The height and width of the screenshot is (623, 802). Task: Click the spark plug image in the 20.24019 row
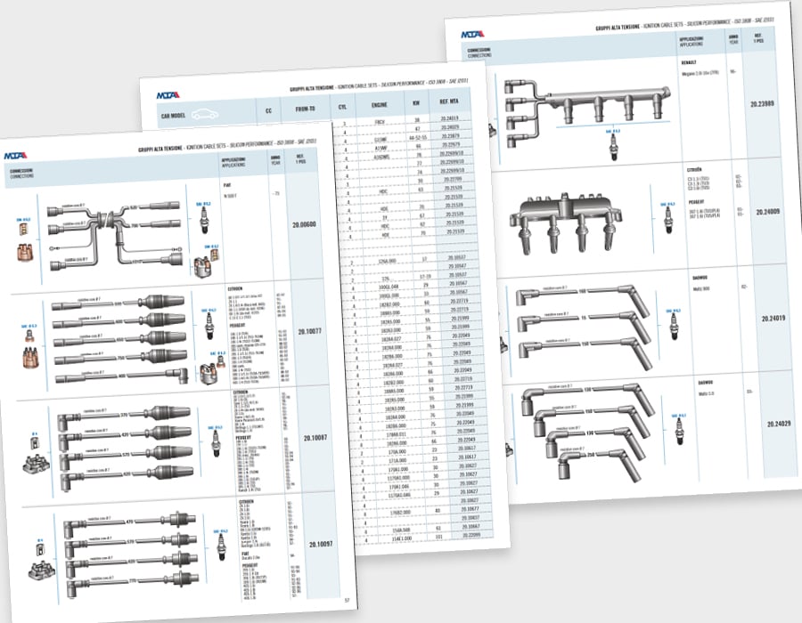tap(675, 328)
